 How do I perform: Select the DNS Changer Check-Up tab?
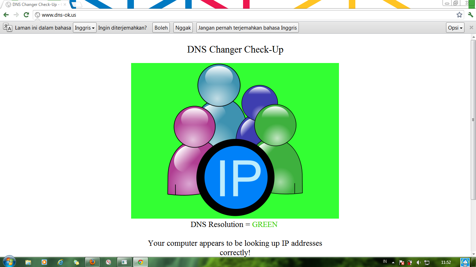click(x=35, y=5)
